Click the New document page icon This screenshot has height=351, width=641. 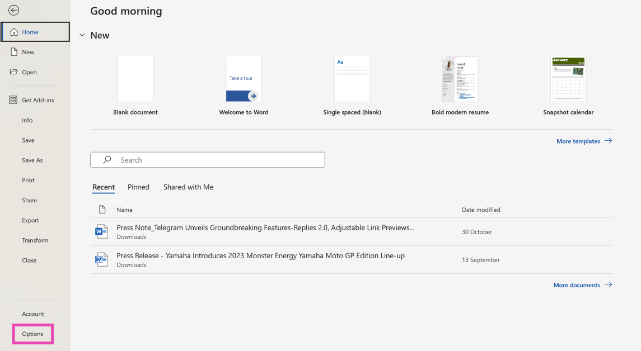click(15, 52)
